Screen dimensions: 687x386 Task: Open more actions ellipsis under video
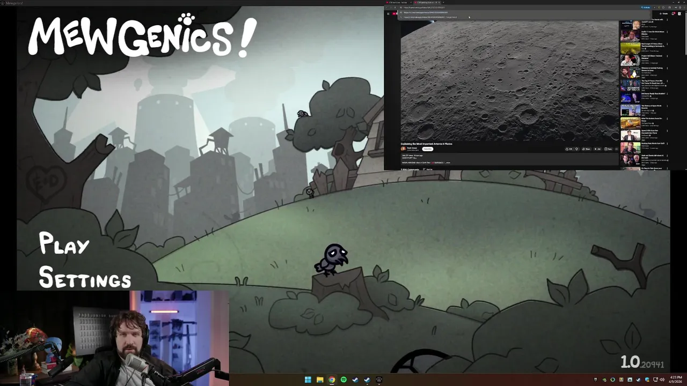coord(616,149)
